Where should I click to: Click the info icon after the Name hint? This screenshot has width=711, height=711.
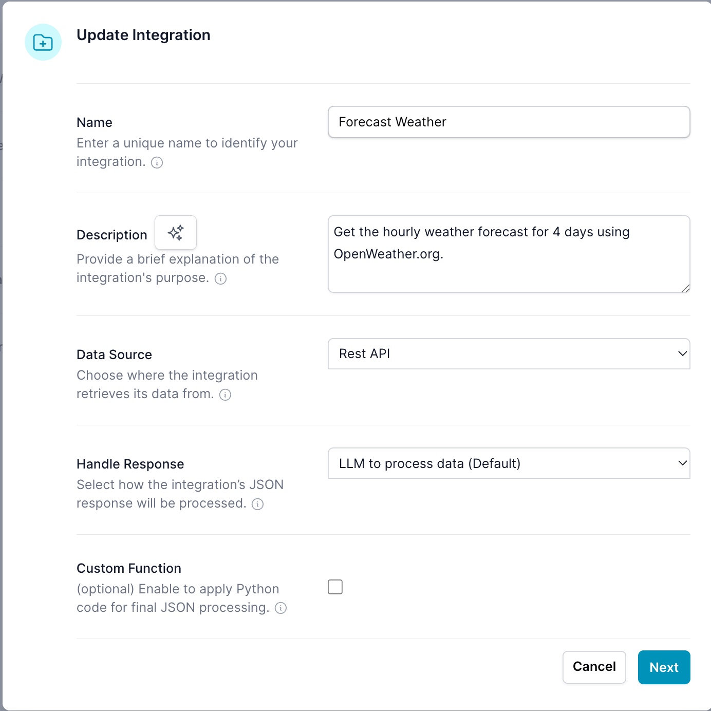tap(157, 162)
